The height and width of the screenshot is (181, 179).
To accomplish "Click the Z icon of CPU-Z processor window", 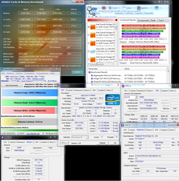I will [x=60, y=85].
